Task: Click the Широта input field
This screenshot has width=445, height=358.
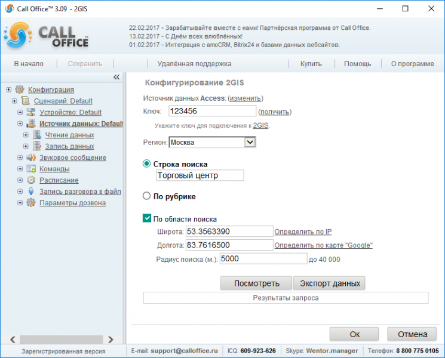Action: pyautogui.click(x=229, y=232)
